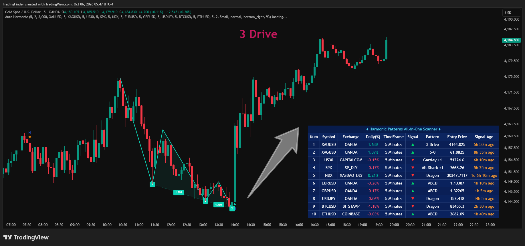
Task: Click the 1.63% daily change cell
Action: pyautogui.click(x=373, y=145)
